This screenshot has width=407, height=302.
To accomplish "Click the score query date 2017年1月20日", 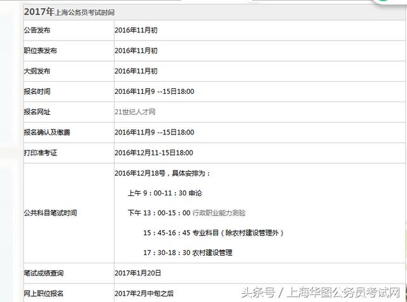I will click(138, 273).
